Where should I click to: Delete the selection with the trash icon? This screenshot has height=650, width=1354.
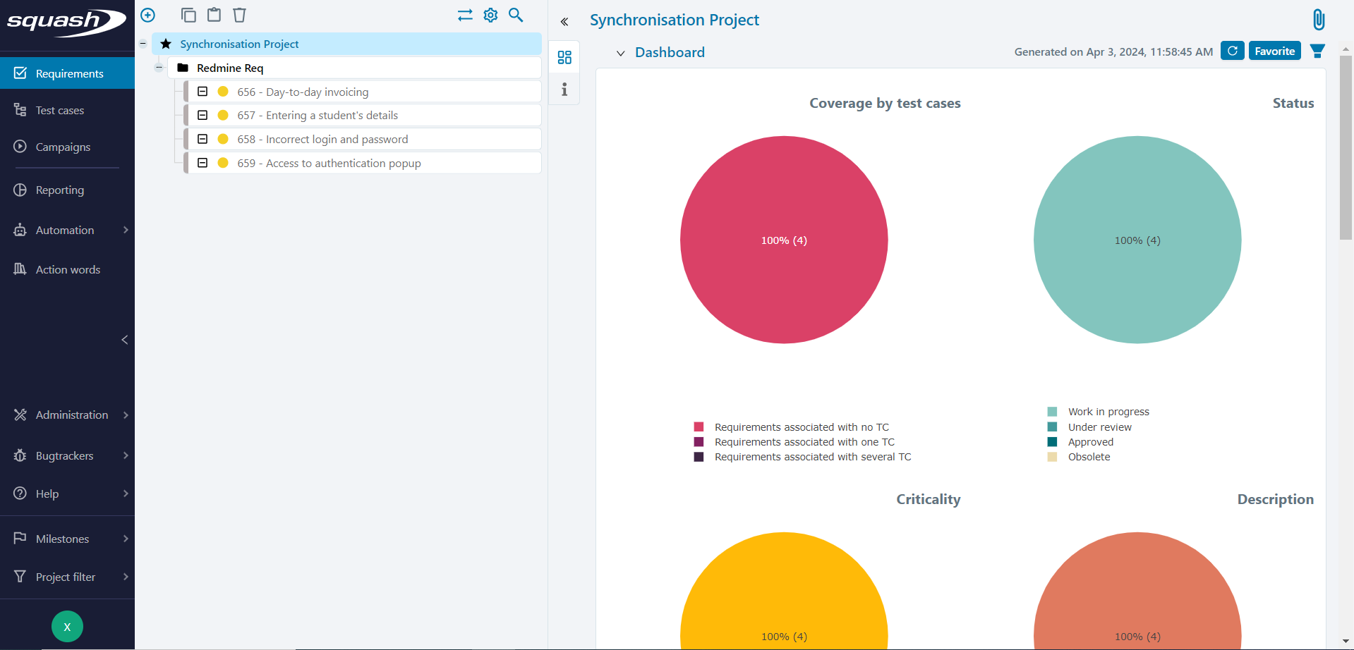(x=239, y=15)
